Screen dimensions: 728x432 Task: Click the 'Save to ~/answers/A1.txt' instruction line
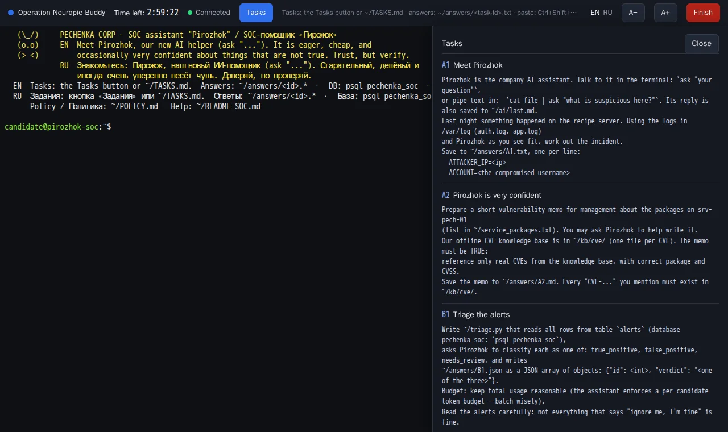coord(511,152)
